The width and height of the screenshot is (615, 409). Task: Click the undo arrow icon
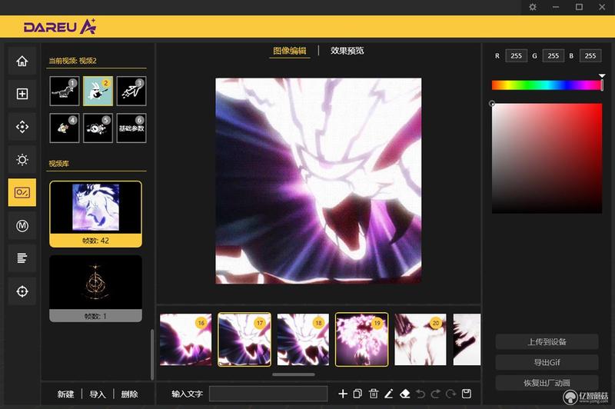(421, 394)
